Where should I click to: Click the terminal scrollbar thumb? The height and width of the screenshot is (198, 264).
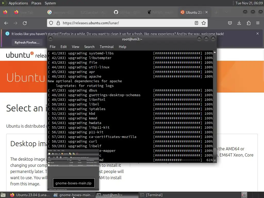[215, 153]
